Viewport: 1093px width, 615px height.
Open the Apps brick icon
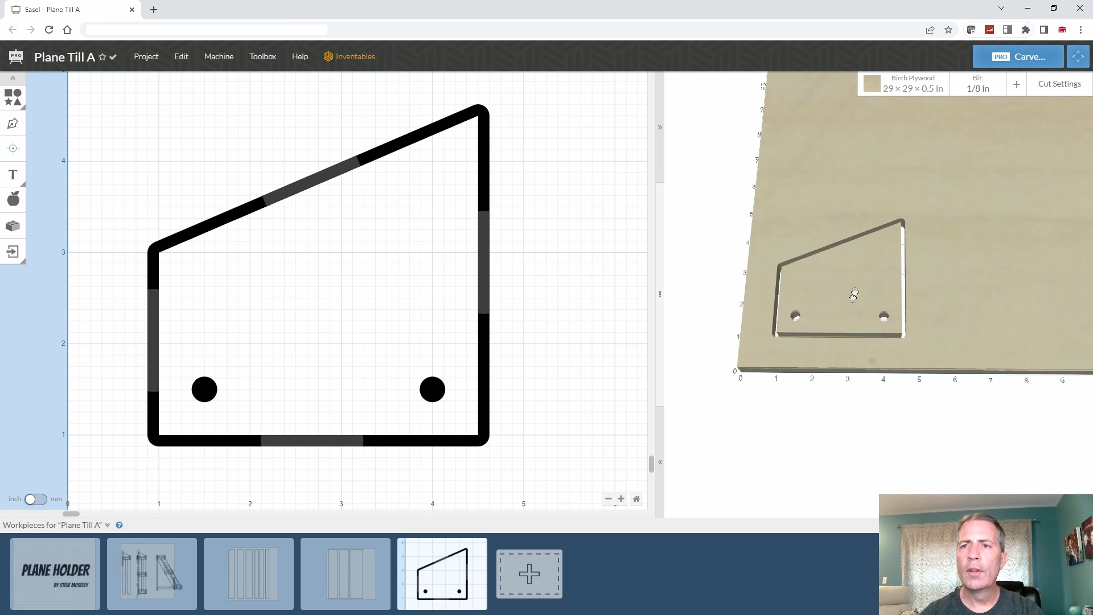coord(13,226)
